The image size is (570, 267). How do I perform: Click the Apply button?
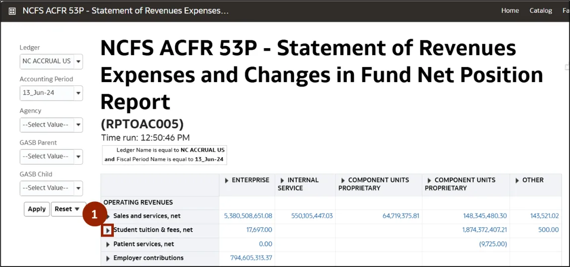click(x=37, y=209)
